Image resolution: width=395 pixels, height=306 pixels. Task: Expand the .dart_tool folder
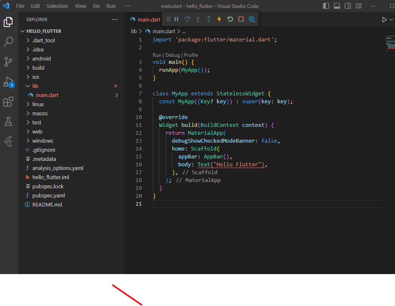(x=72, y=40)
